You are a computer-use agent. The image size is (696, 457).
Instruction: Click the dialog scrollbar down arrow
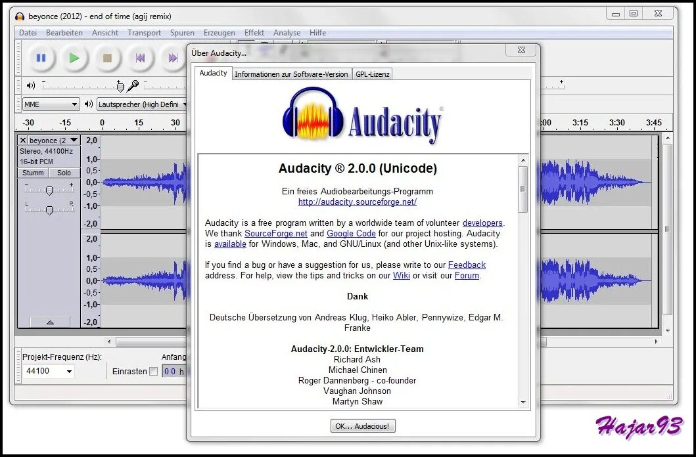[x=523, y=402]
